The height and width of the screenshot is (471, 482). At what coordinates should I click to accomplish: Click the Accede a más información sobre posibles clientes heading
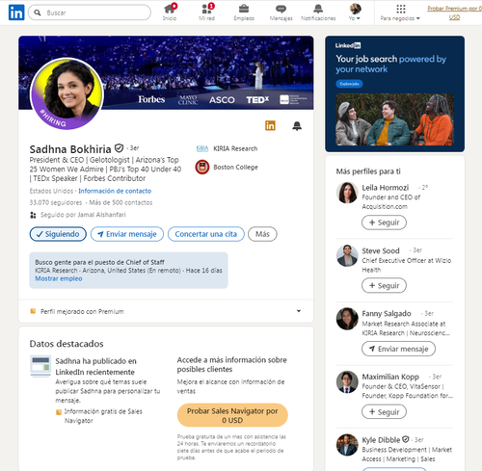tap(231, 365)
